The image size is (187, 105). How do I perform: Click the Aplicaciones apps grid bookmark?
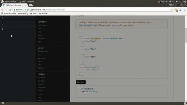tap(8, 13)
